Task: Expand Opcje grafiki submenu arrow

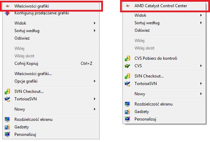Action: pos(95,81)
